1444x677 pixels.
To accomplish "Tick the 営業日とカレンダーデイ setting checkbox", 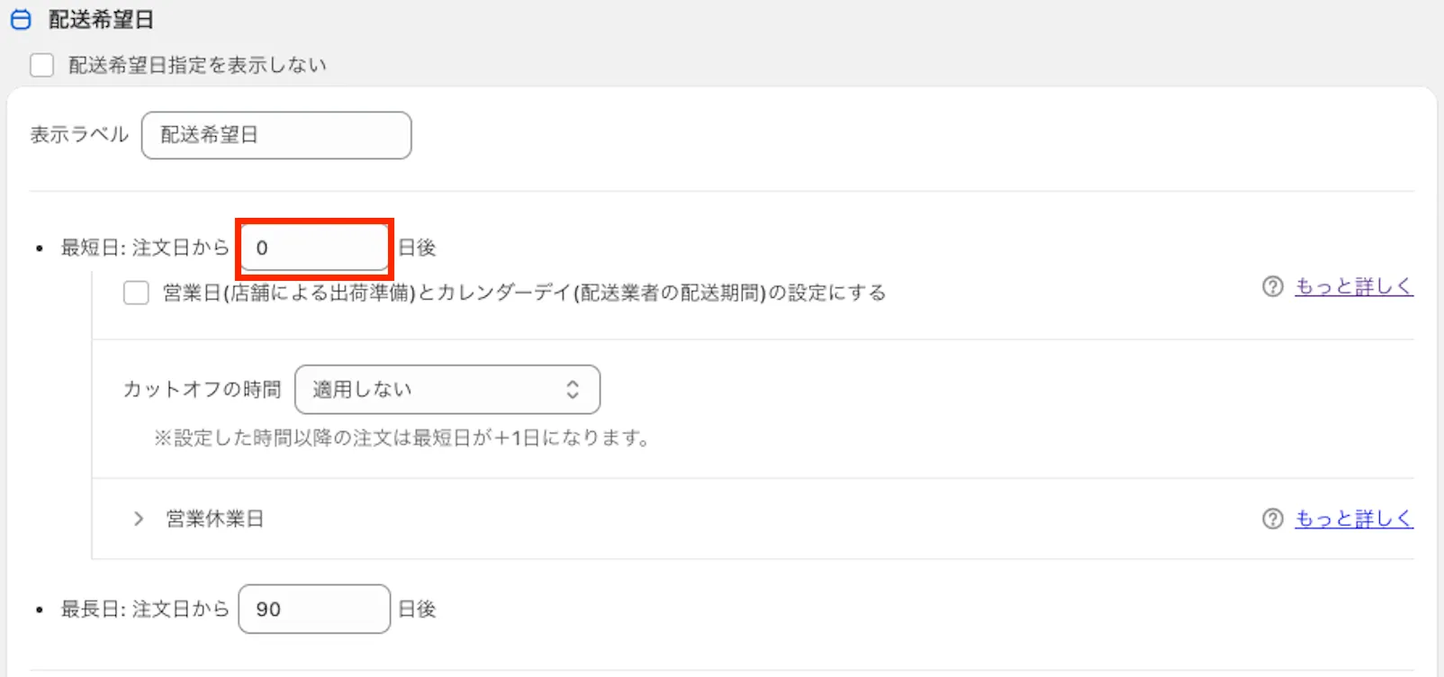I will tap(136, 293).
